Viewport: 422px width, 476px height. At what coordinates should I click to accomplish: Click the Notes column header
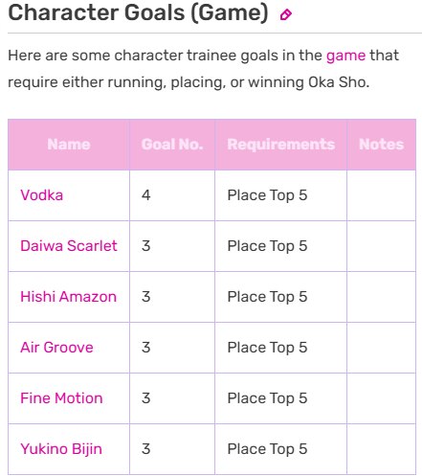pyautogui.click(x=382, y=145)
